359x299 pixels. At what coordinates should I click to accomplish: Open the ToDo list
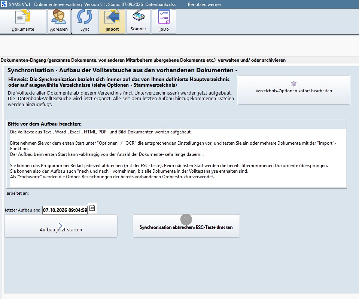[x=164, y=21]
